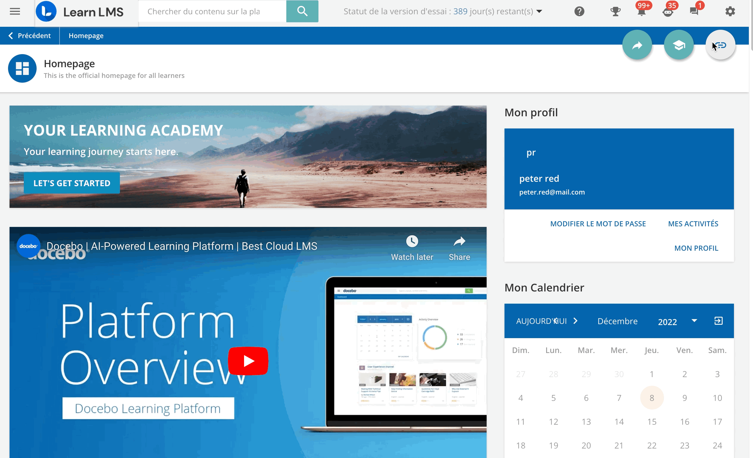753x458 pixels.
Task: Click the LET'S GET STARTED button
Action: (72, 183)
